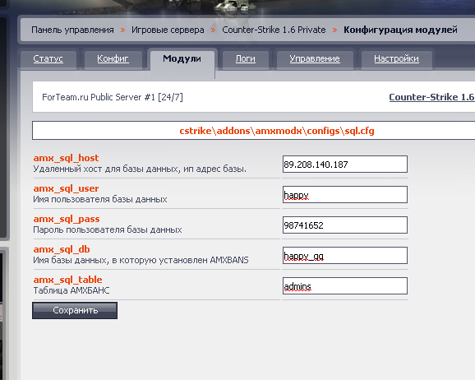Switch to the Конфиг tab

click(x=113, y=59)
